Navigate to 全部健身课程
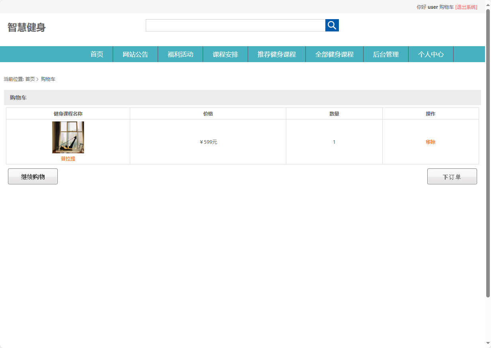This screenshot has width=491, height=348. point(335,55)
